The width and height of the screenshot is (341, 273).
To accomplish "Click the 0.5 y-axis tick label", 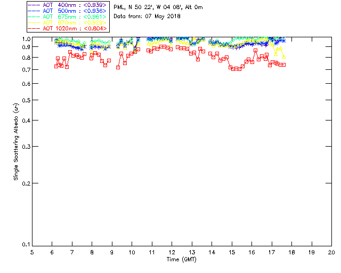I will click(x=26, y=100).
